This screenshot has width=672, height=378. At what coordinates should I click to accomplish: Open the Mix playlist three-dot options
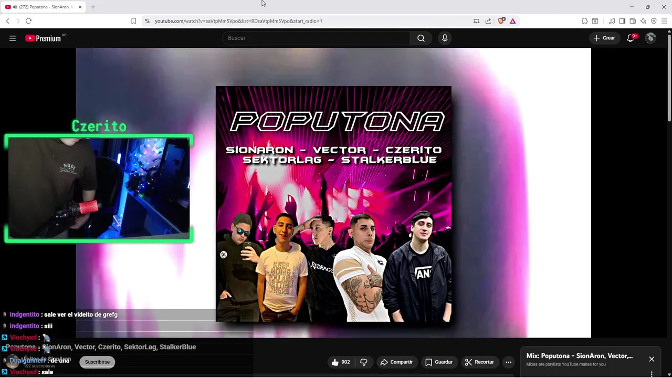click(x=652, y=374)
